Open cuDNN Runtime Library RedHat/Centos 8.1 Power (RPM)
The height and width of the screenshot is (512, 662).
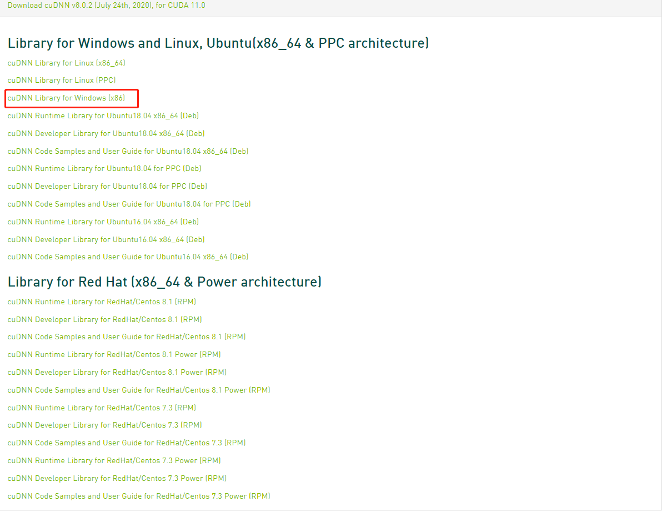point(114,354)
